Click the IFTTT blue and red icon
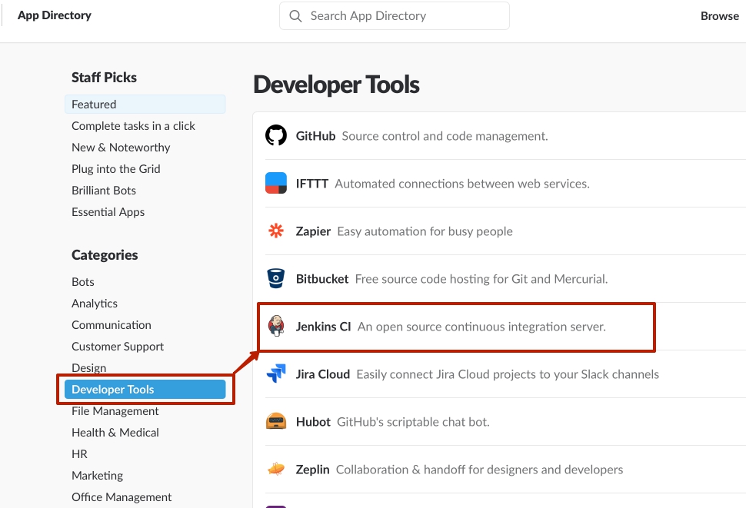This screenshot has width=746, height=508. pos(276,183)
